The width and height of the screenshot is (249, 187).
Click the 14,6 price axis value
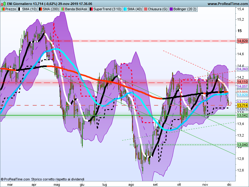(240, 54)
